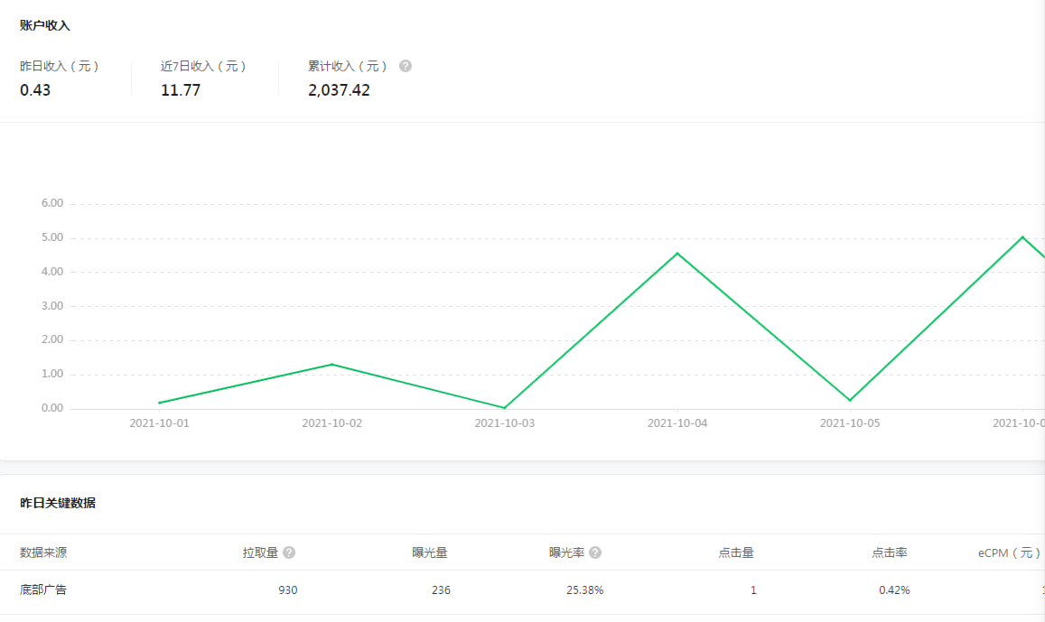The image size is (1045, 622).
Task: Click the eCPM（元）column header
Action: point(1010,552)
